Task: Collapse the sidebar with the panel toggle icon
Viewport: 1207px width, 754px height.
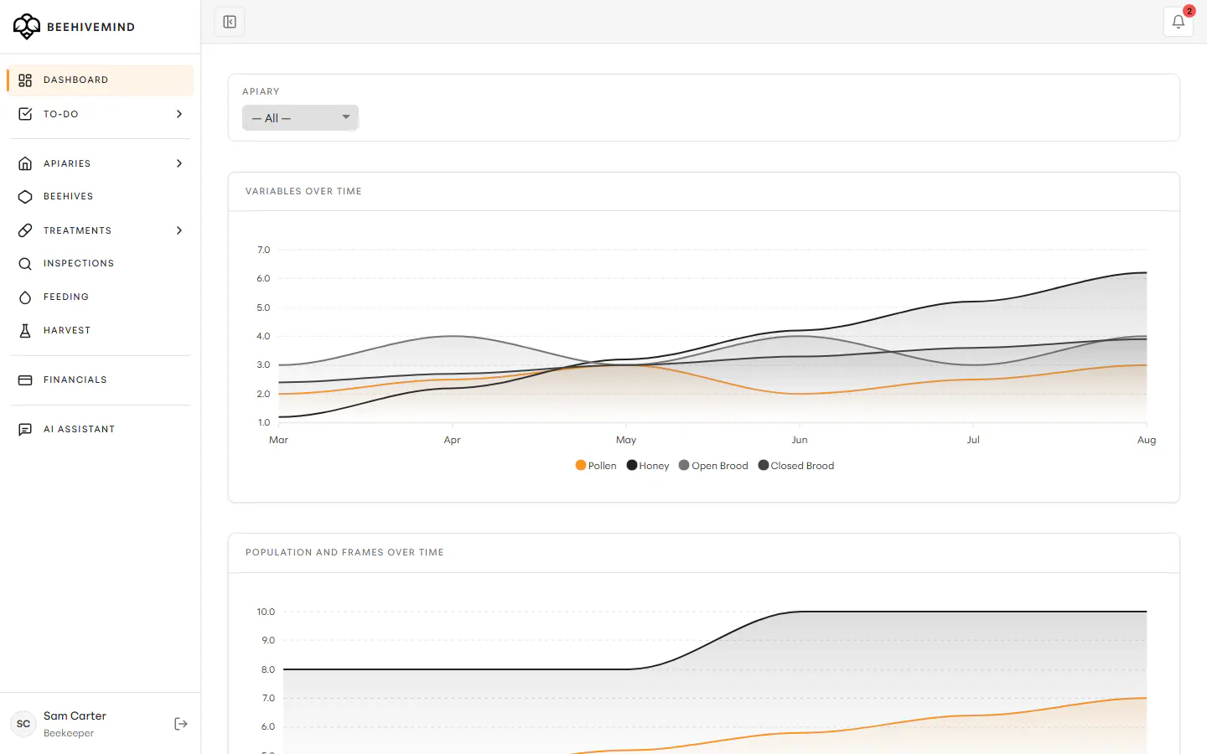Action: 230,22
